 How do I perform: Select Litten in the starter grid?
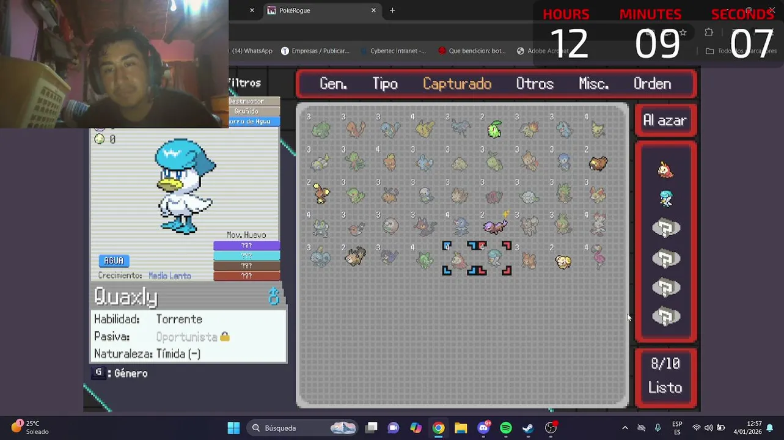(x=425, y=227)
